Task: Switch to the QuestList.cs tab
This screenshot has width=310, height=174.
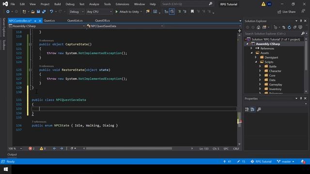Action: 75,20
